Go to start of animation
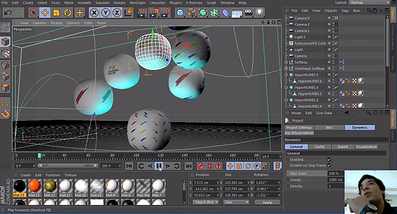 (129, 166)
